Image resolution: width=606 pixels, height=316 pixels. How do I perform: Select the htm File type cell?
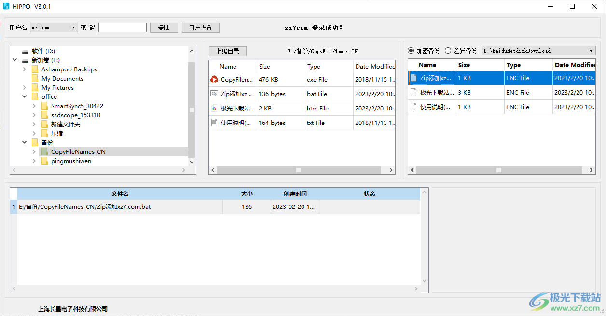(330, 109)
